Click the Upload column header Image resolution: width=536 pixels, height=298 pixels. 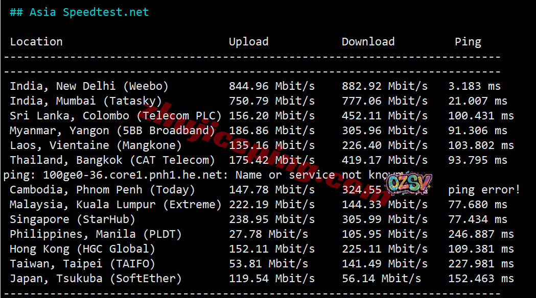tap(248, 42)
